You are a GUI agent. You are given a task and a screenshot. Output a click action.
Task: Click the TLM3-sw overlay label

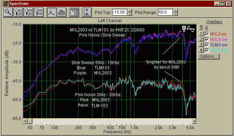pyautogui.click(x=219, y=45)
